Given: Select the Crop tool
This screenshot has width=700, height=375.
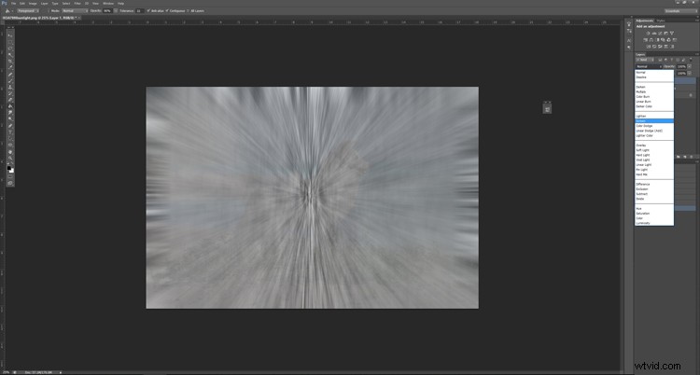Looking at the screenshot, I should point(10,62).
